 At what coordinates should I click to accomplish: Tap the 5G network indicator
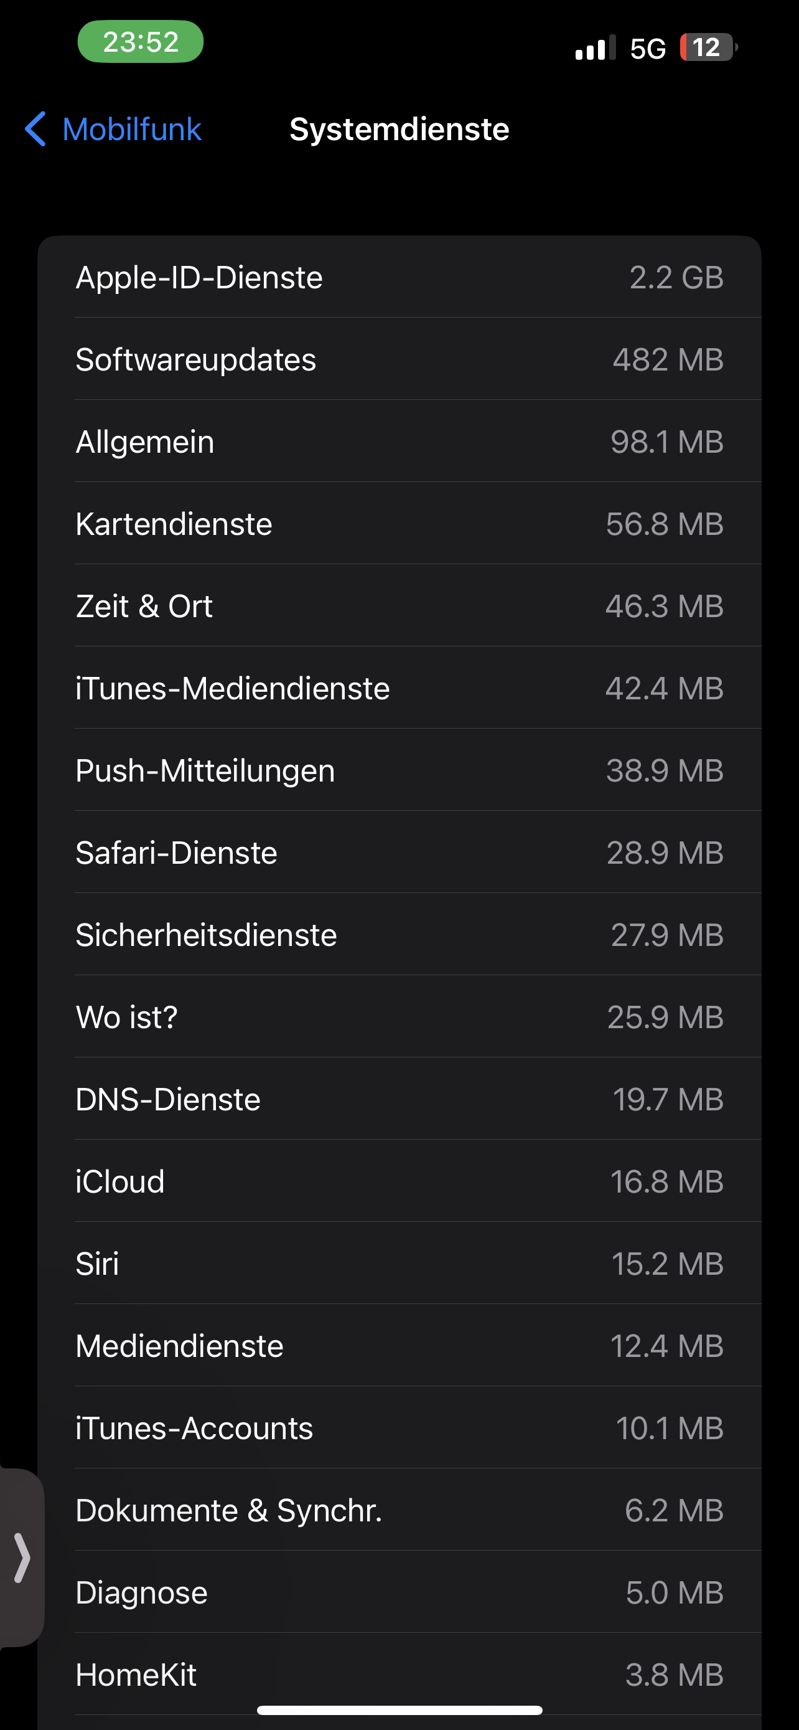tap(647, 49)
